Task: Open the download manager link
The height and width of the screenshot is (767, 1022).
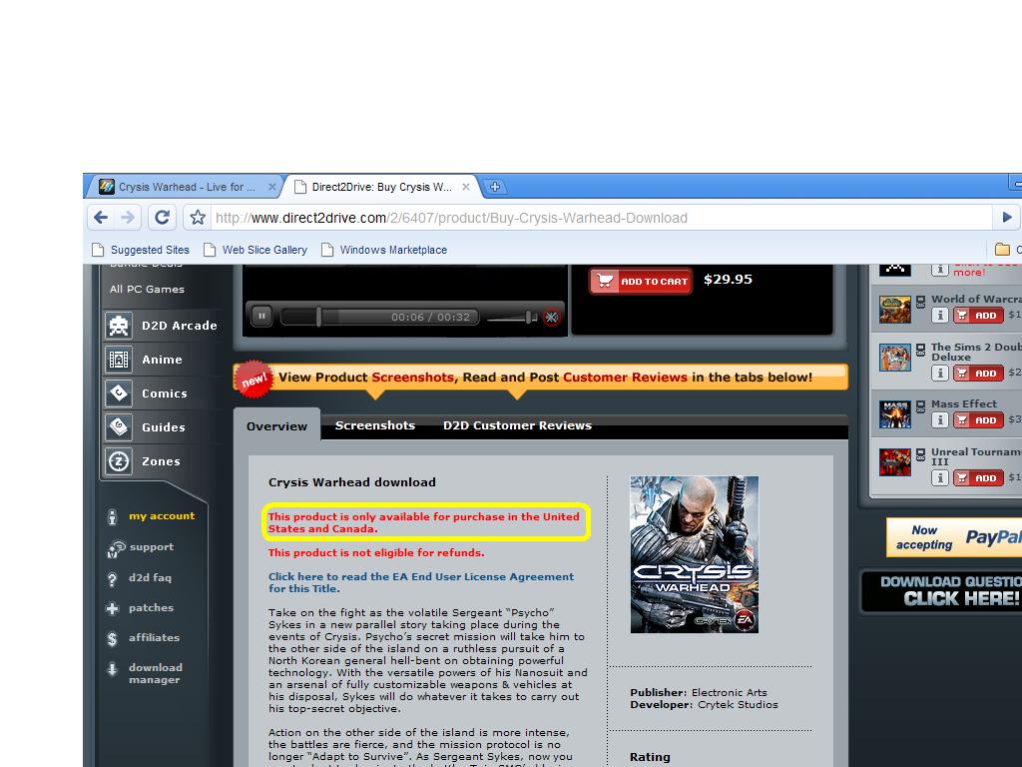Action: point(155,673)
